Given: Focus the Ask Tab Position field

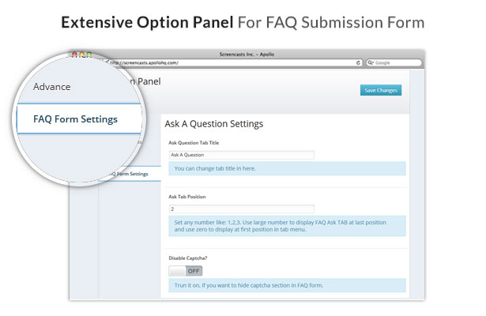Looking at the screenshot, I should pyautogui.click(x=242, y=209).
